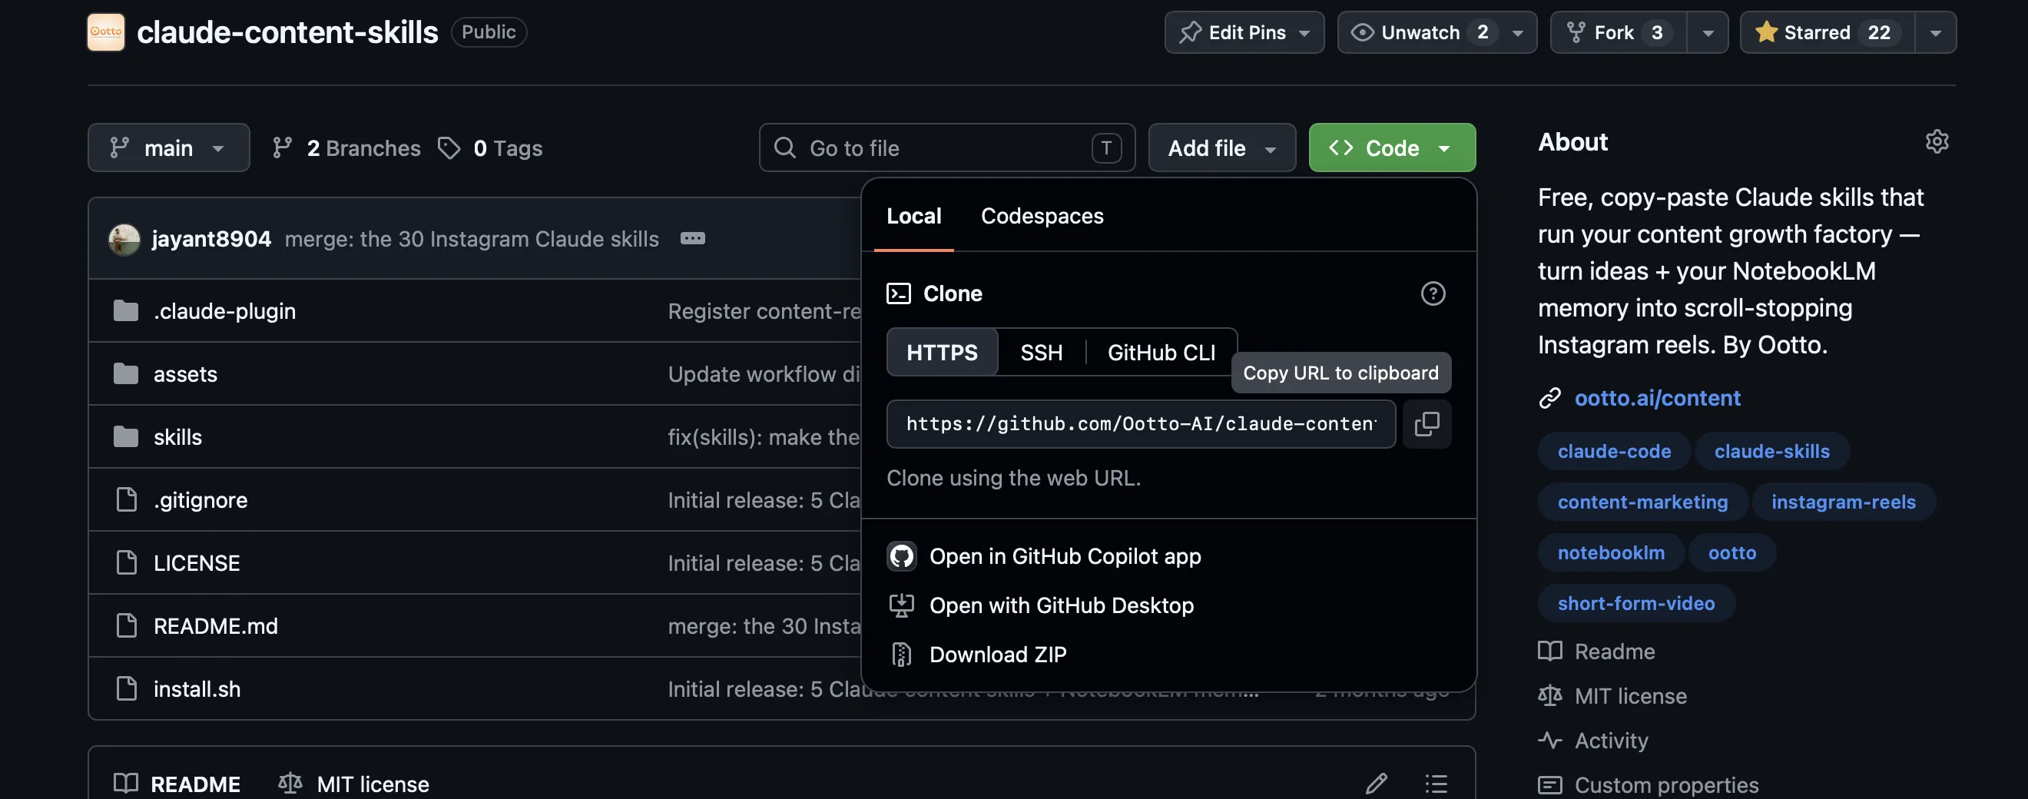This screenshot has height=799, width=2028.
Task: Open the .gitignore file
Action: [x=200, y=500]
